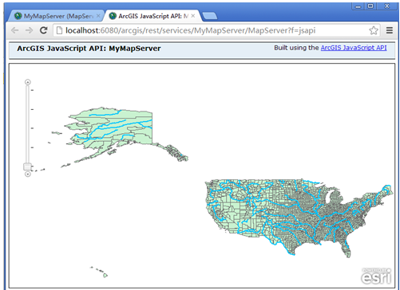Minimize the browser window

click(x=358, y=6)
